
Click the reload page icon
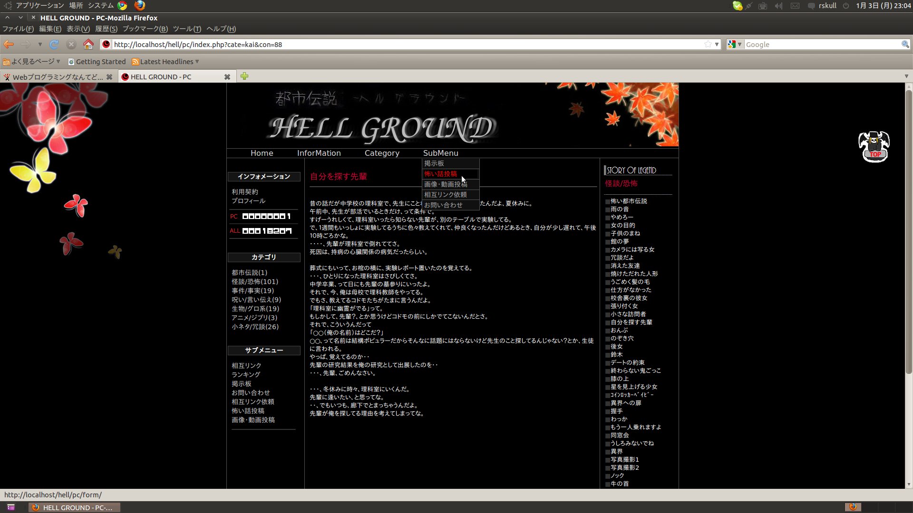click(55, 45)
